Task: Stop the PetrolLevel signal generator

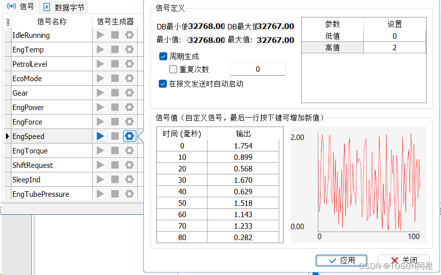Action: [115, 64]
